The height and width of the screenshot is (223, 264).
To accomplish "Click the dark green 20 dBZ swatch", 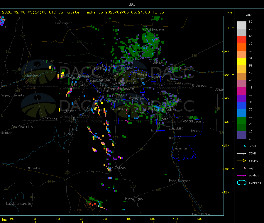I will (x=242, y=127).
